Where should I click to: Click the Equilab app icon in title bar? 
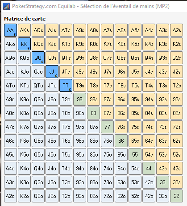click(x=6, y=6)
